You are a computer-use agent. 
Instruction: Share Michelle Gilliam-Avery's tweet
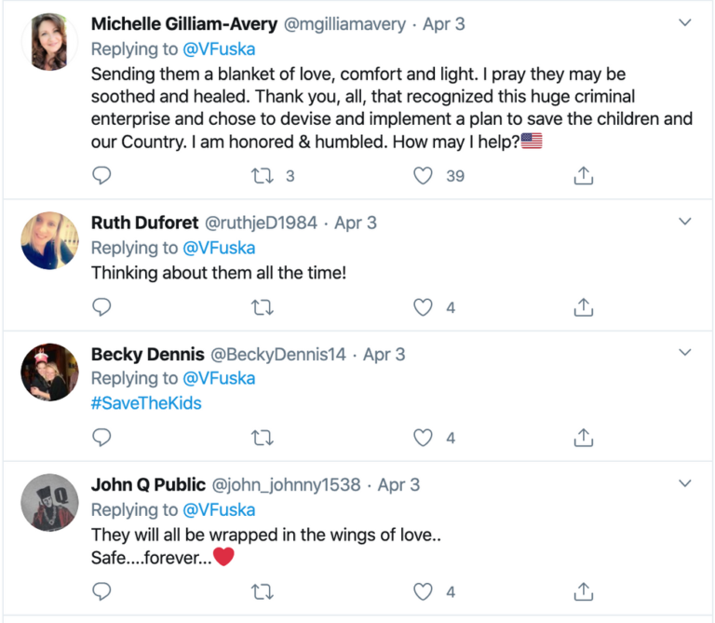pyautogui.click(x=583, y=176)
